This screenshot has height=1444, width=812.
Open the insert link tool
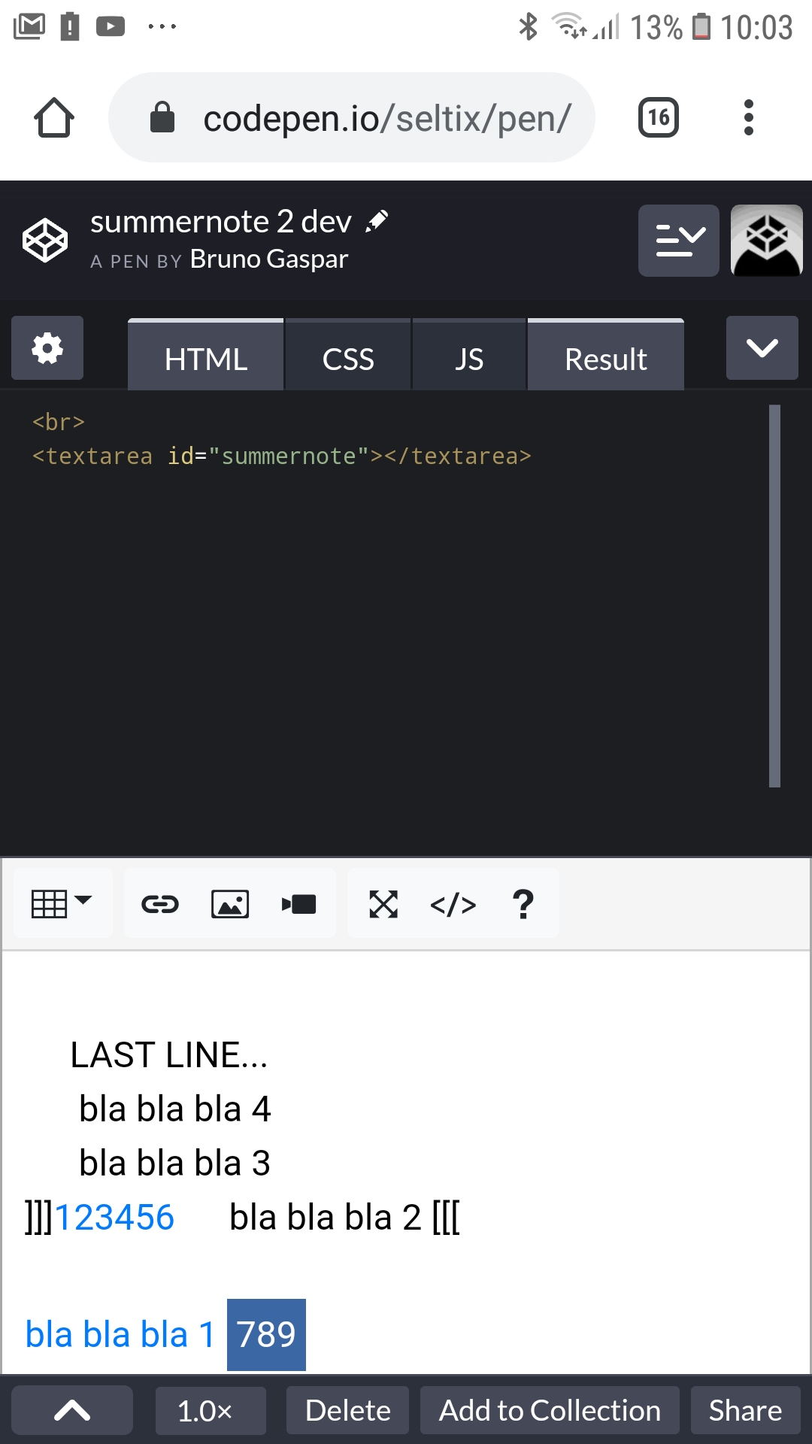point(159,902)
